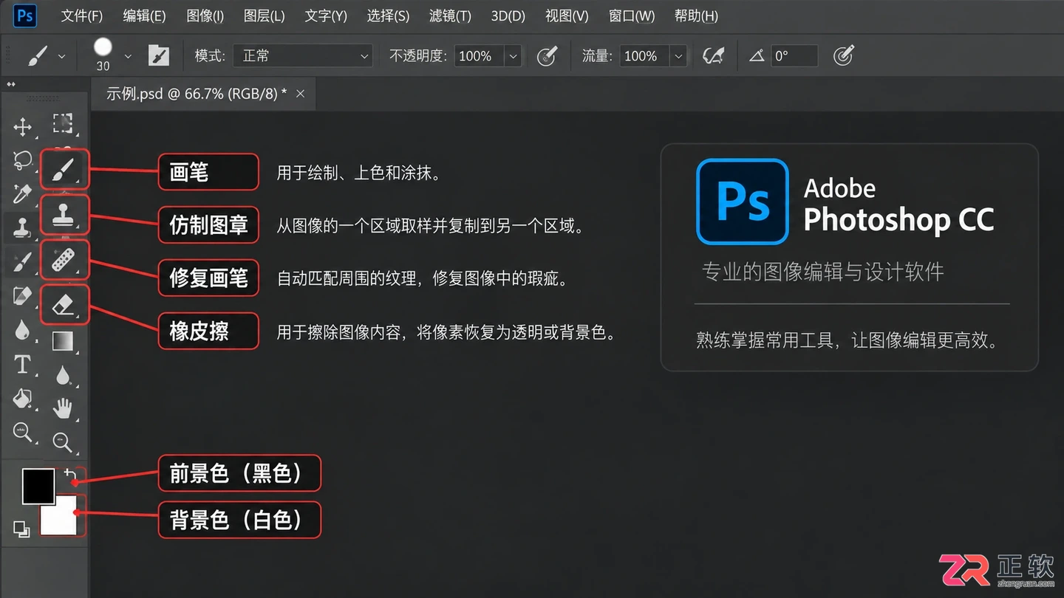Open the Brush tool preset picker icon

[x=38, y=55]
